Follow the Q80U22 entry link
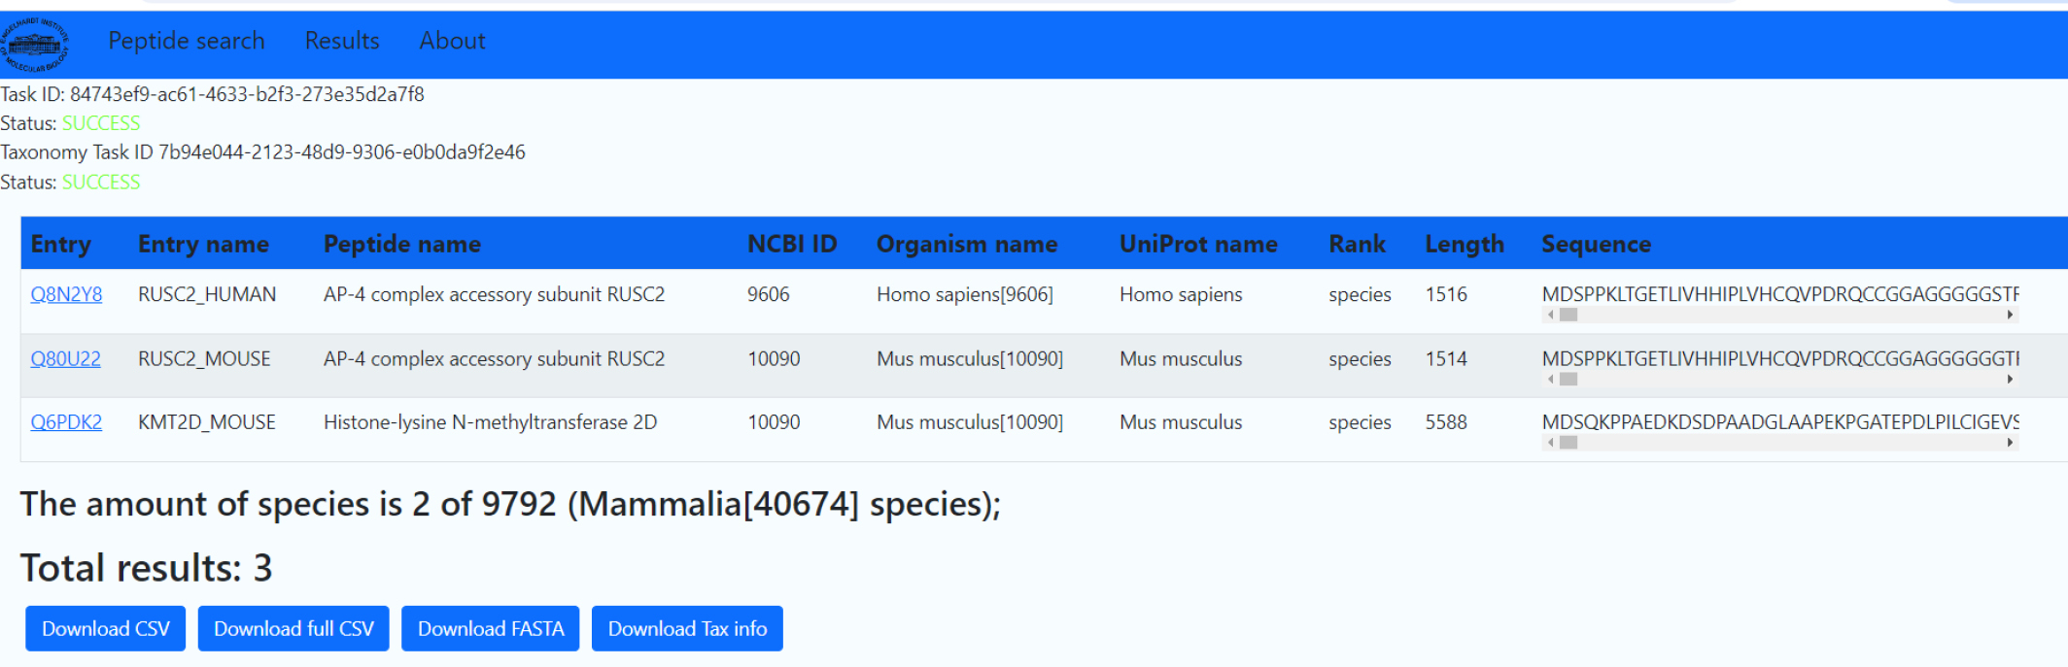The height and width of the screenshot is (667, 2068). coord(65,358)
